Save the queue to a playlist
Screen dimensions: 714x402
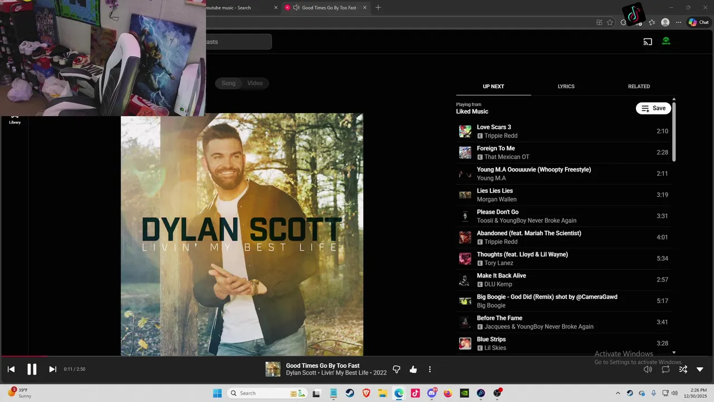pos(653,108)
